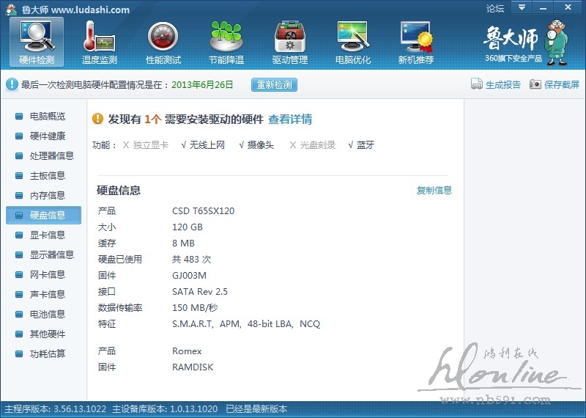Open the 节能降温 clover icon
Viewport: 586px width, 418px height.
[226, 43]
